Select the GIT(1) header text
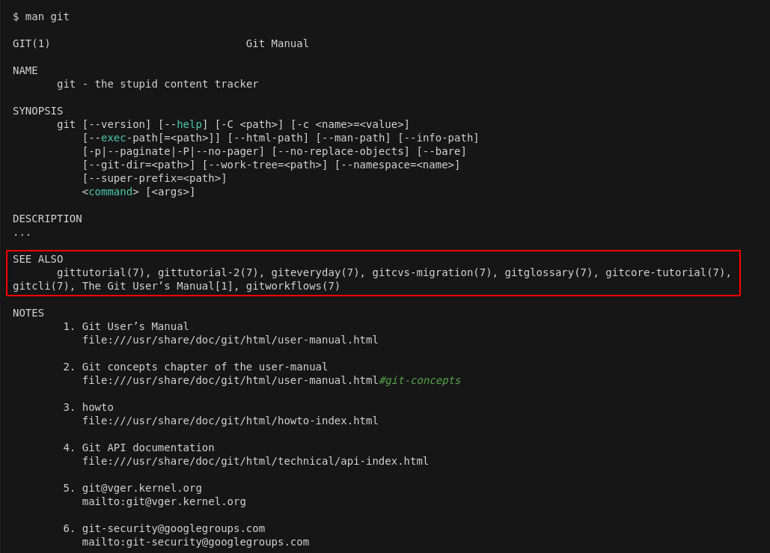 [31, 43]
